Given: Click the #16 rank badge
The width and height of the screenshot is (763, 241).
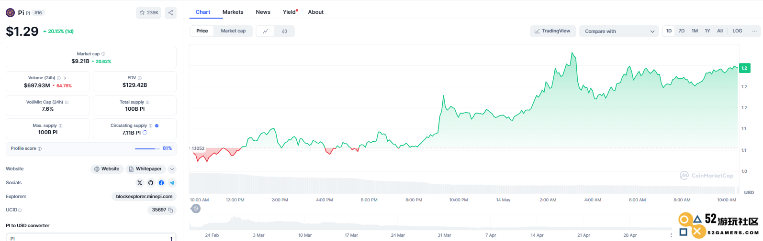Looking at the screenshot, I should [38, 13].
